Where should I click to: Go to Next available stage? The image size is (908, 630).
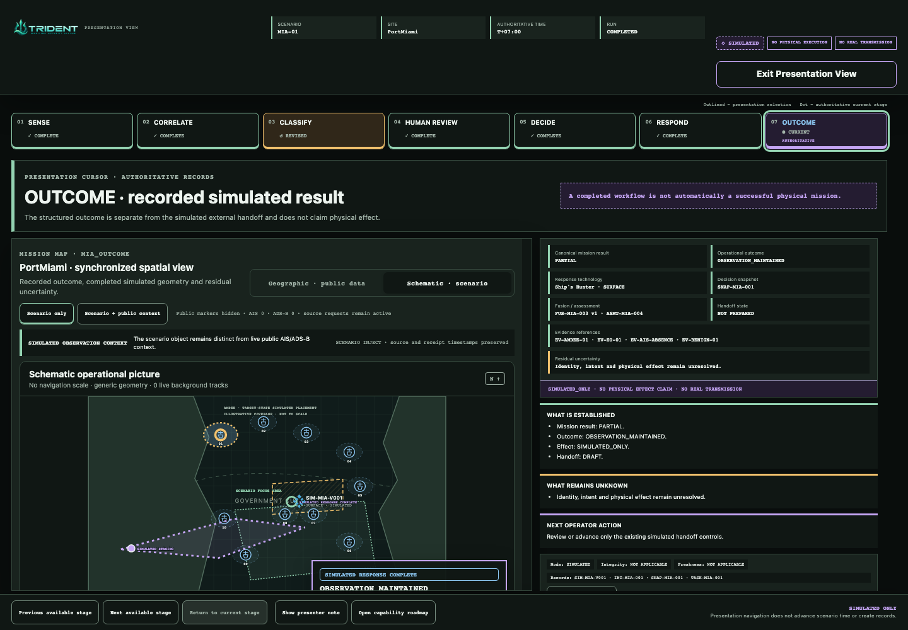click(x=141, y=612)
